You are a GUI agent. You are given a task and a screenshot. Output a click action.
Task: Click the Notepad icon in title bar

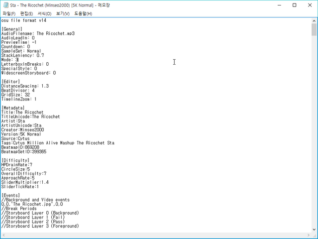tap(5, 5)
